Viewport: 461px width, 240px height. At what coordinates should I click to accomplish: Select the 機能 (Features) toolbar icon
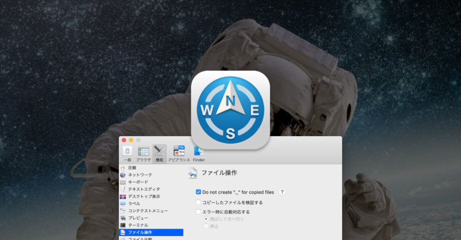[x=159, y=153]
